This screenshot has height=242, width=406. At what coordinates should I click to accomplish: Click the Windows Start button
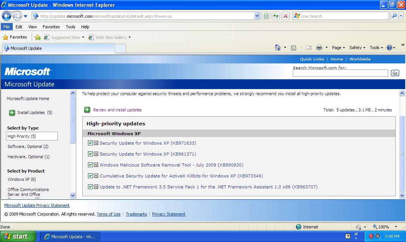click(18, 237)
